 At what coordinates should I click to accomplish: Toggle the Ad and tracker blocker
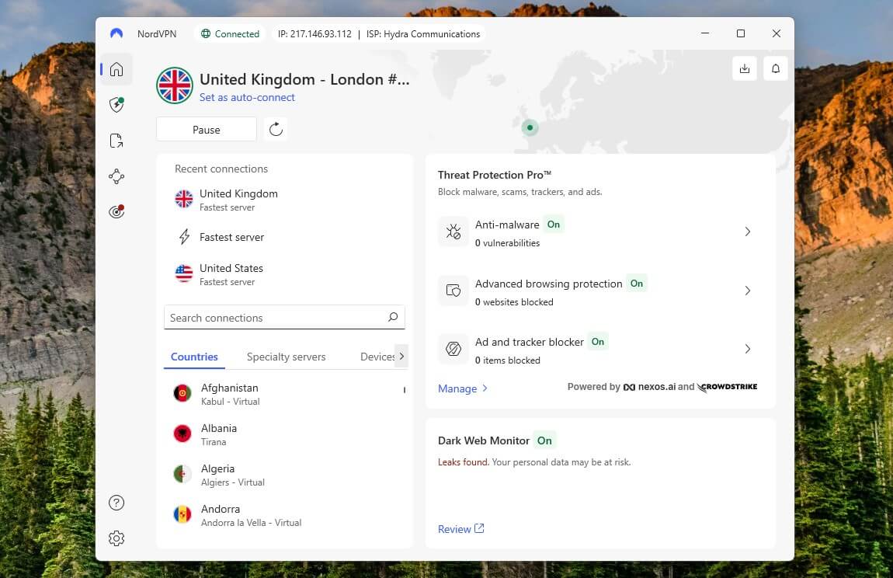[x=597, y=342]
